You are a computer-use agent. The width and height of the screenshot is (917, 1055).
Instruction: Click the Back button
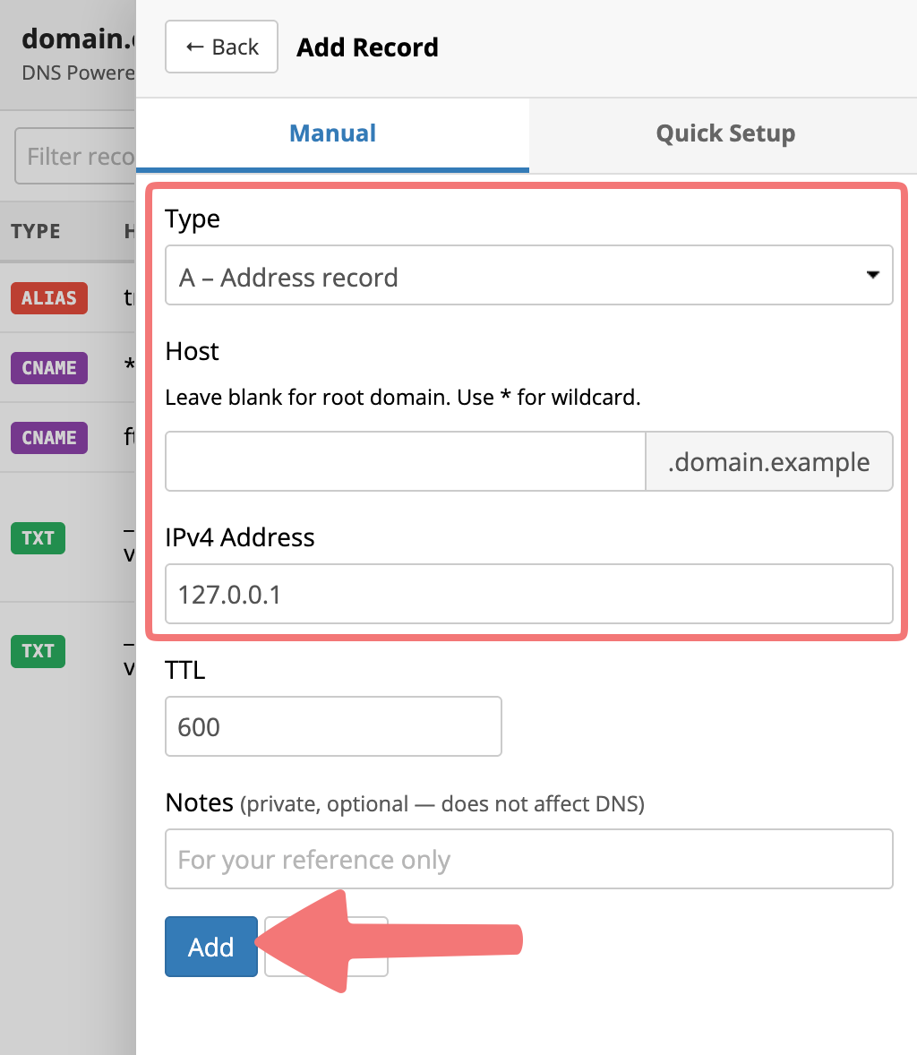tap(221, 47)
